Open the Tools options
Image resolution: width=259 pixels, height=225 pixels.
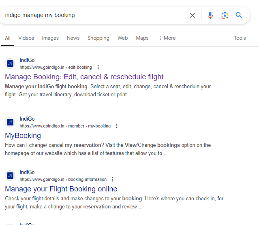point(240,38)
